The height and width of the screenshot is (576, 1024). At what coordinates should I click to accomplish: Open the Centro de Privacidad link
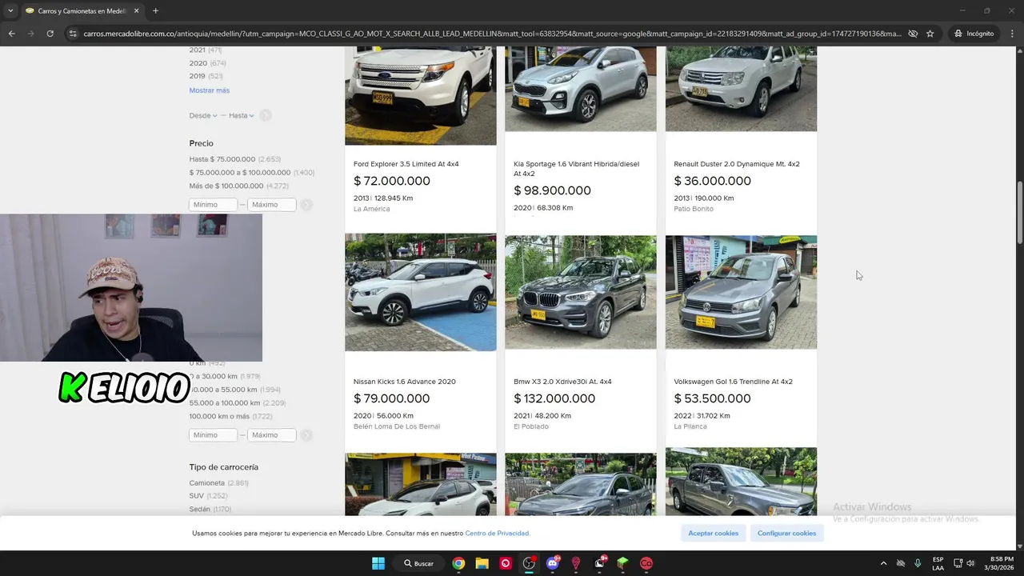[497, 533]
